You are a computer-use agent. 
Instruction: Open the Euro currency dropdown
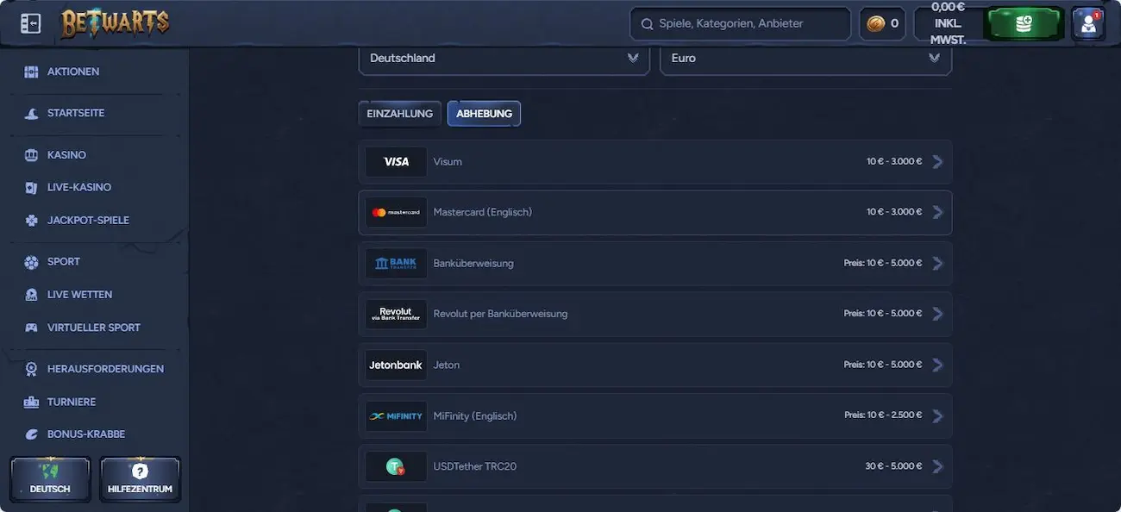click(806, 58)
